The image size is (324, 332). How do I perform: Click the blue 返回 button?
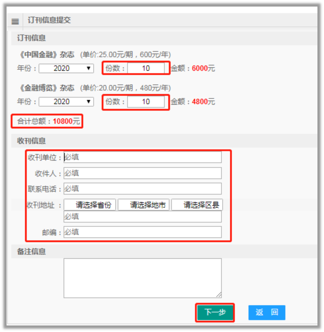click(267, 312)
